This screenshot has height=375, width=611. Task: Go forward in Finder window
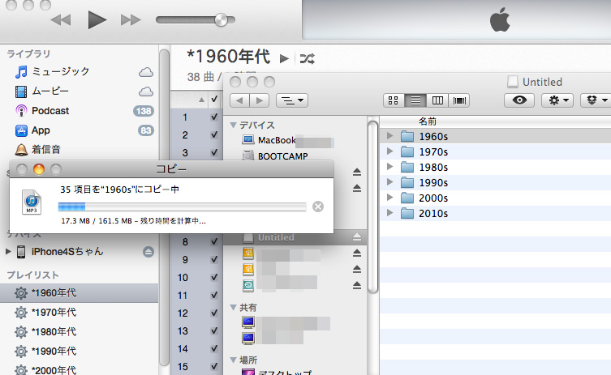tap(260, 100)
